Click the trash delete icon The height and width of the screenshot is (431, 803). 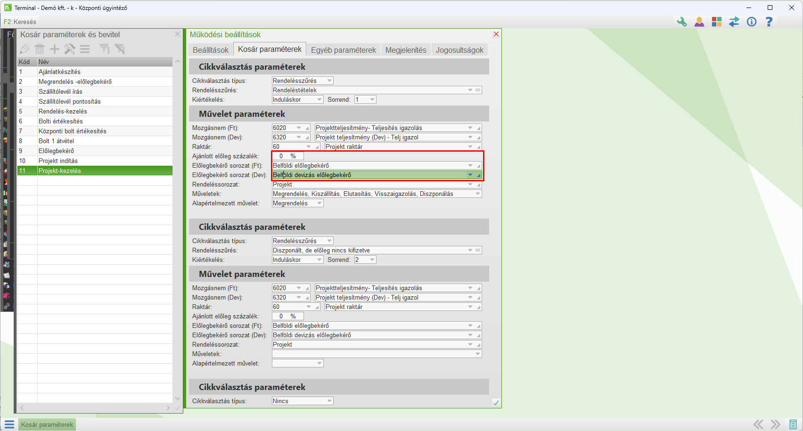(x=40, y=49)
